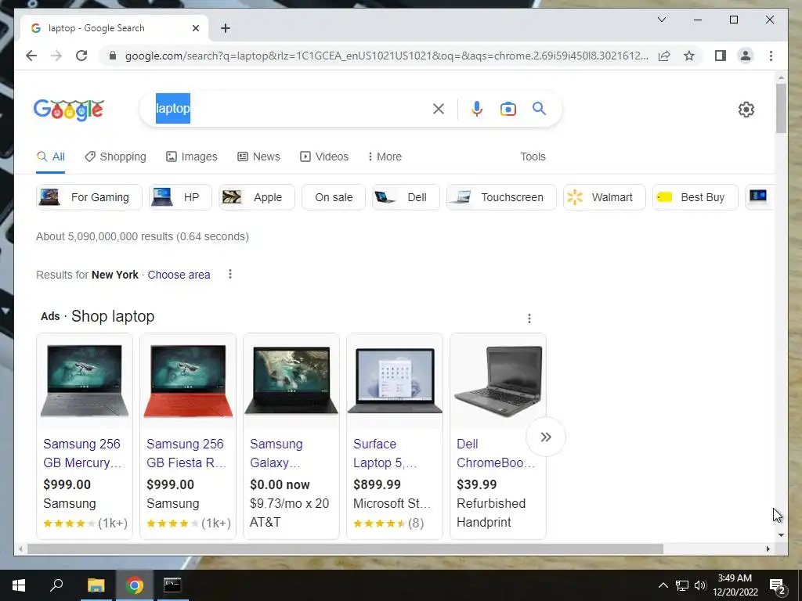
Task: Switch to the Videos tab
Action: (324, 157)
